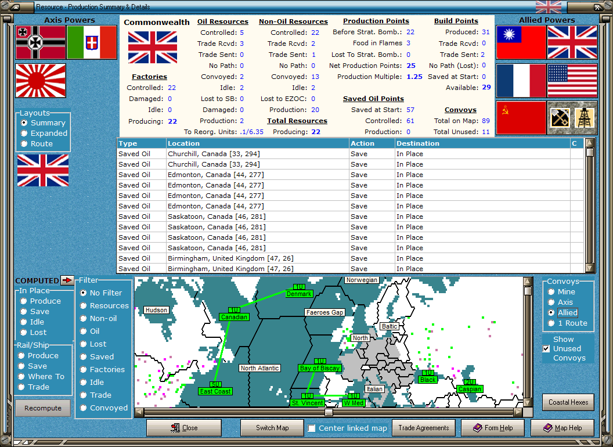Enable the Center linked map checkbox
Viewport: 613px width, 447px height.
click(x=312, y=428)
